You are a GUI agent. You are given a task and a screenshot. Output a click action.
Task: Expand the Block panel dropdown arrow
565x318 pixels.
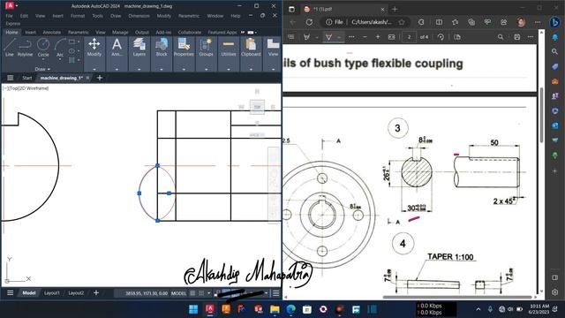click(x=162, y=69)
